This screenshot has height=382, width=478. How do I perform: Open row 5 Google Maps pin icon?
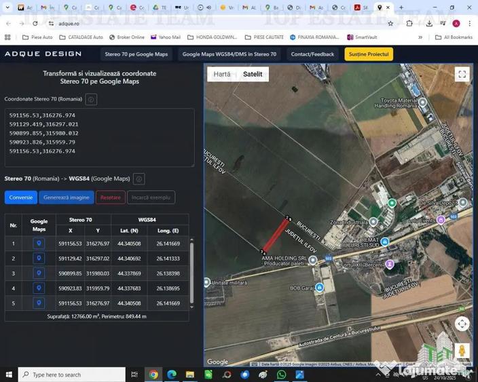pos(39,303)
